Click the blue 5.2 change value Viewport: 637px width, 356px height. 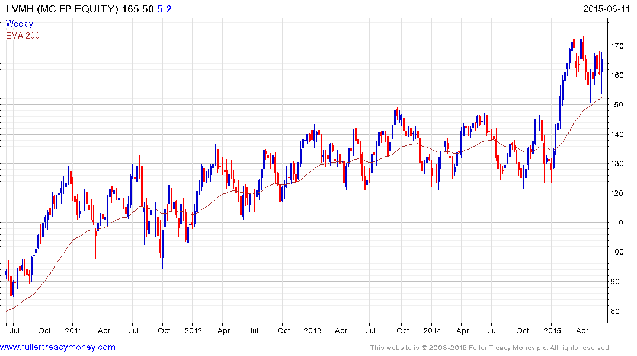(165, 9)
